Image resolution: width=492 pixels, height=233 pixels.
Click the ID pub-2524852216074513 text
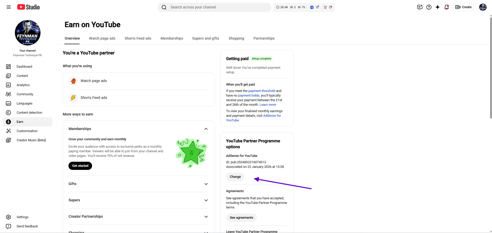[246, 162]
